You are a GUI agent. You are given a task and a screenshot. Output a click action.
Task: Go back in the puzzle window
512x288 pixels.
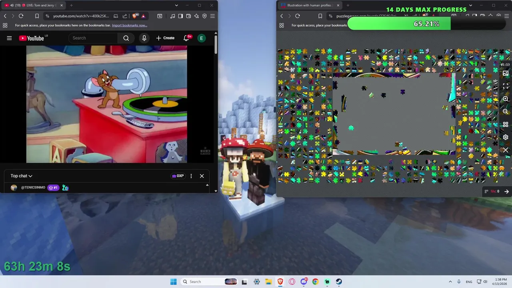coord(282,16)
